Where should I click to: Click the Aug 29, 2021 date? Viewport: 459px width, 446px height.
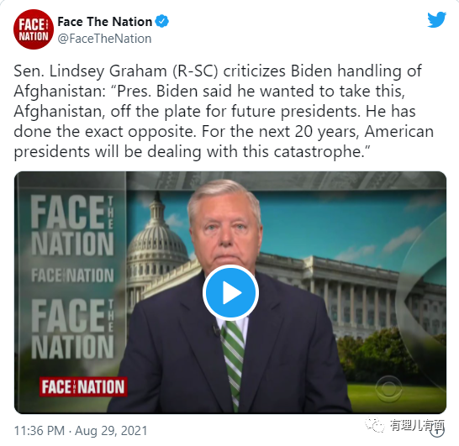[111, 431]
